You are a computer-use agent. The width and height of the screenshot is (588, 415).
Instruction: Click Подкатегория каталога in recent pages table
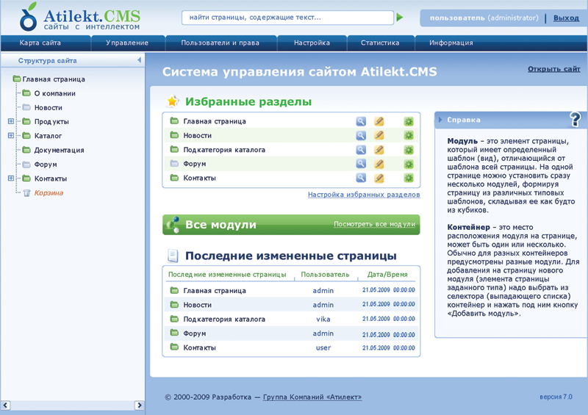pos(224,319)
